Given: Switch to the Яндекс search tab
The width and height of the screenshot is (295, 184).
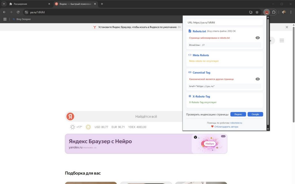Looking at the screenshot, I should pos(76,4).
